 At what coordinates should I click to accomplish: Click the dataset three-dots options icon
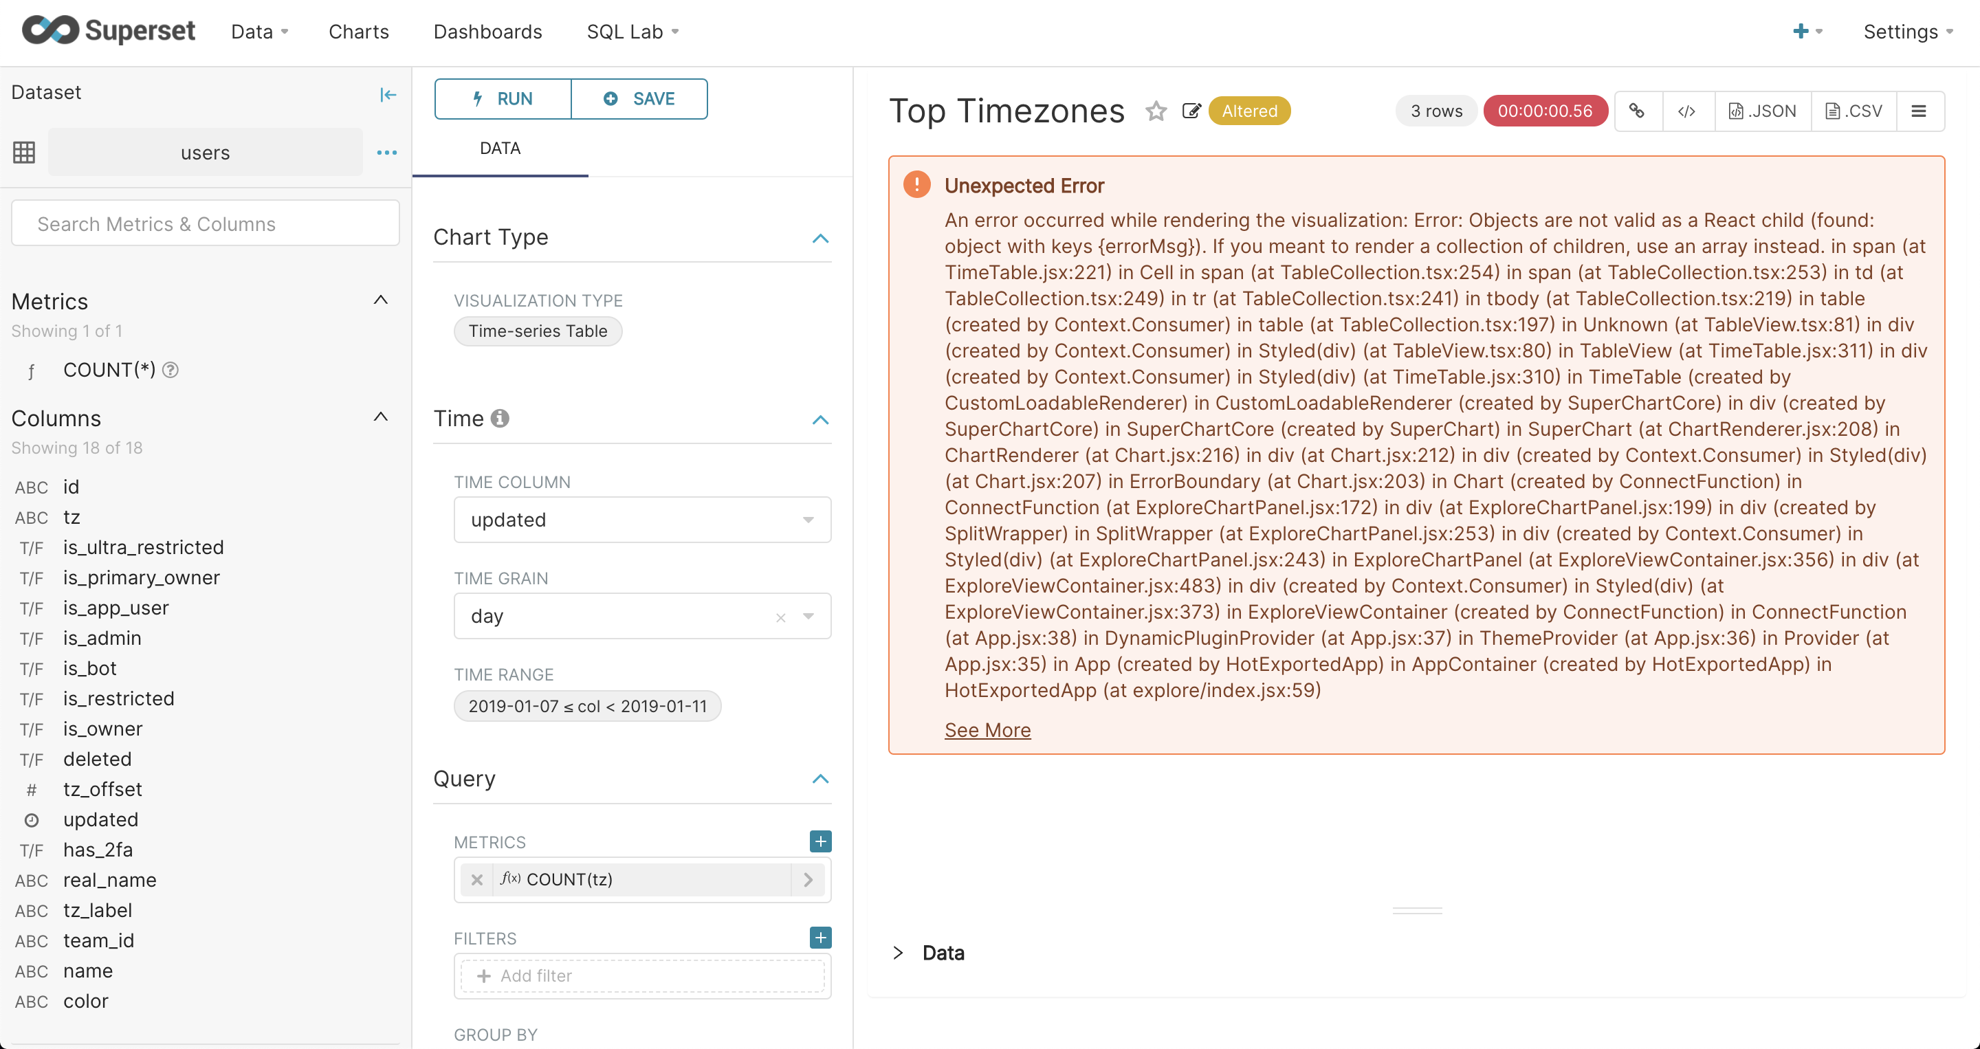[x=386, y=153]
